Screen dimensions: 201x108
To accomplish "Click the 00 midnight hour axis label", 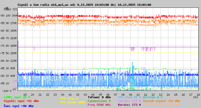I will [x=63, y=94].
